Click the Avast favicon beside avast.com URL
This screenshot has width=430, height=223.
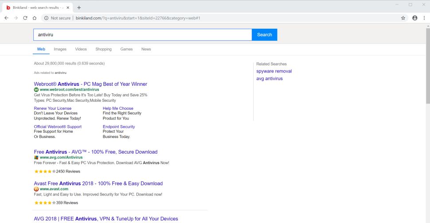pyautogui.click(x=36, y=189)
